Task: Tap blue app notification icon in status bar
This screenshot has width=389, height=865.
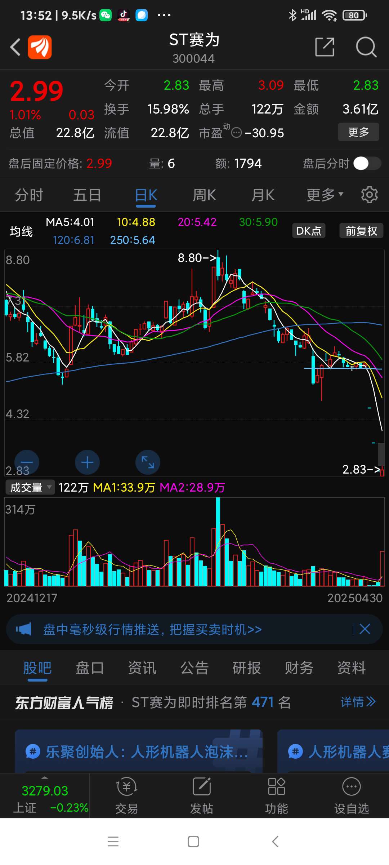Action: (142, 15)
